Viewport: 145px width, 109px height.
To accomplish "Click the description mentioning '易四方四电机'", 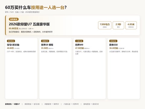I will pos(31,32).
